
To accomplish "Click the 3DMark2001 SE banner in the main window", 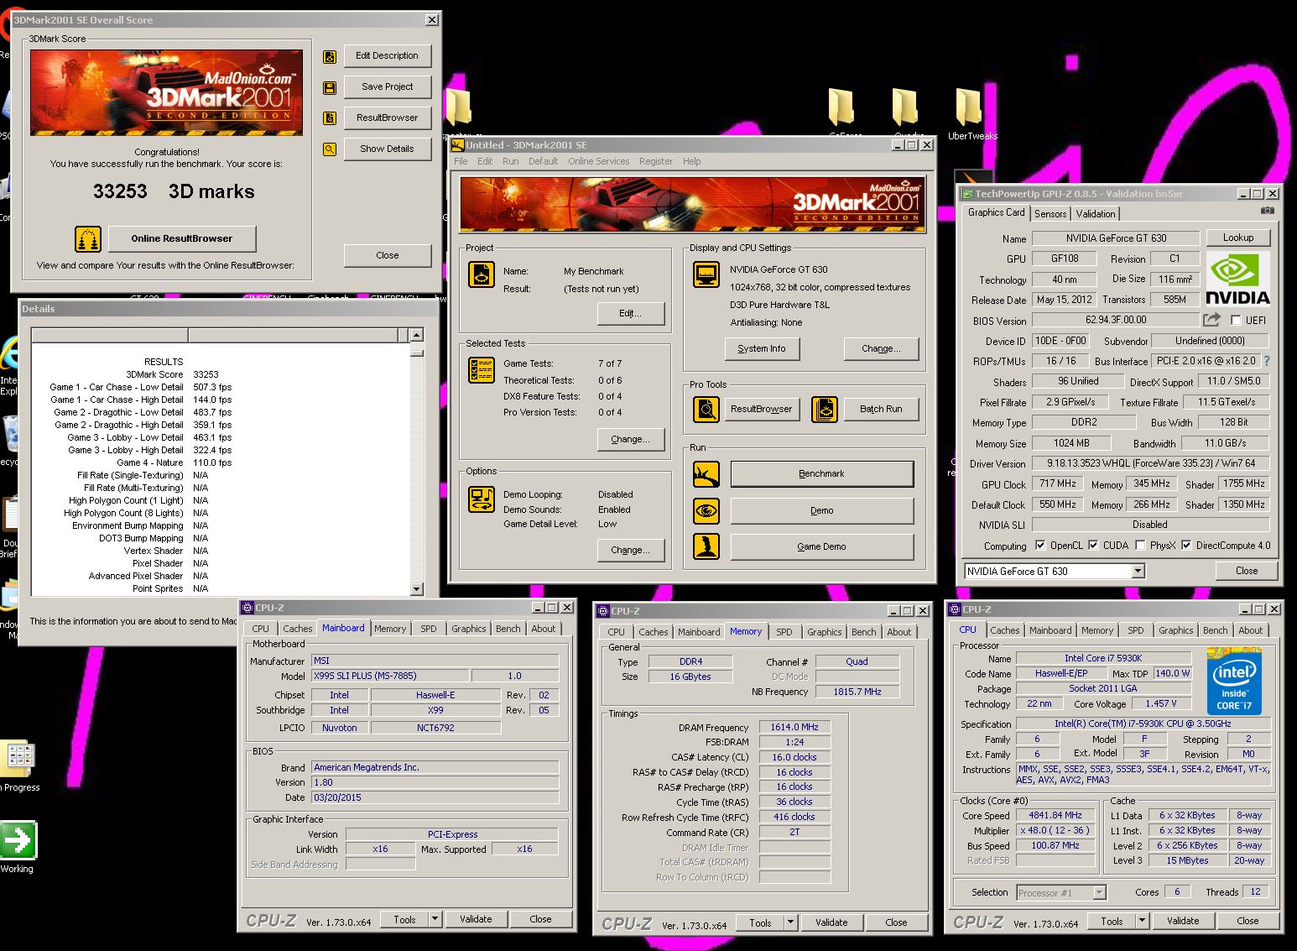I will click(692, 204).
